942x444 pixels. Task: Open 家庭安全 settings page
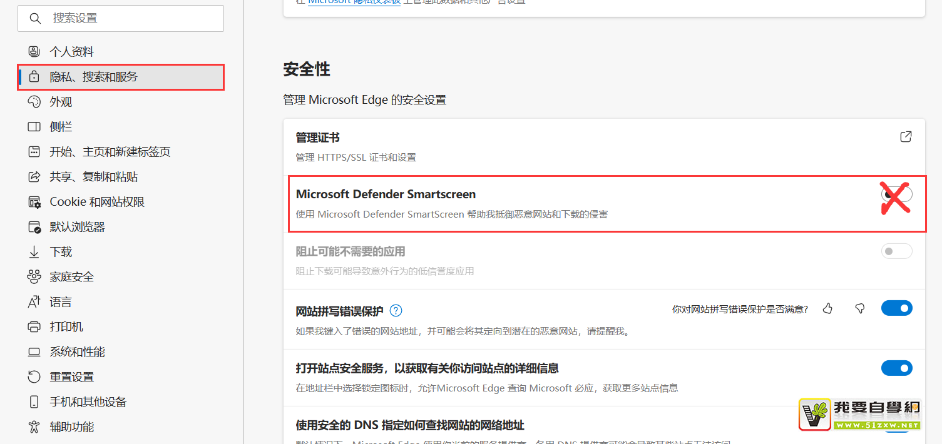point(71,277)
